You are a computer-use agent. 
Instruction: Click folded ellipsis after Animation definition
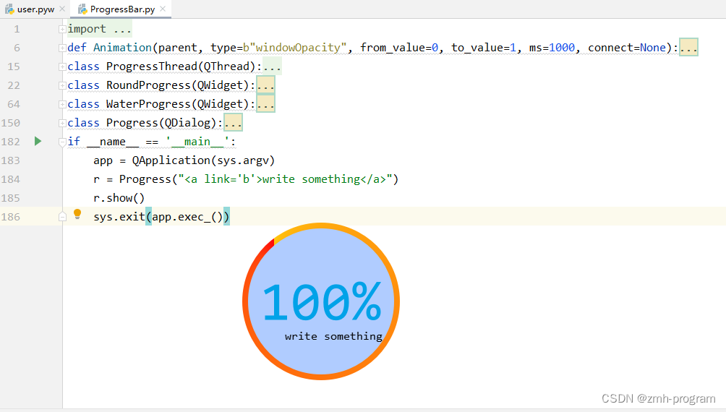(x=688, y=47)
